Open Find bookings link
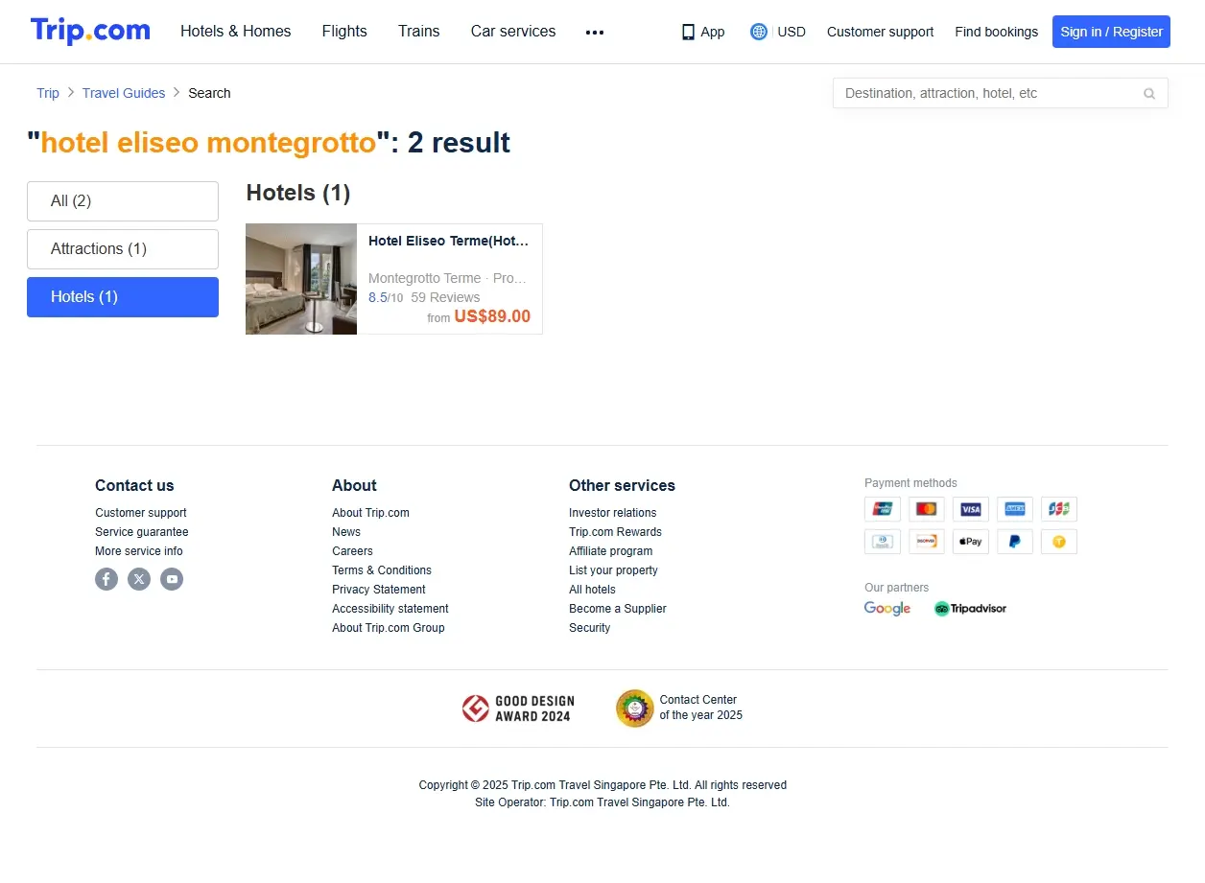This screenshot has width=1205, height=883. [x=996, y=32]
